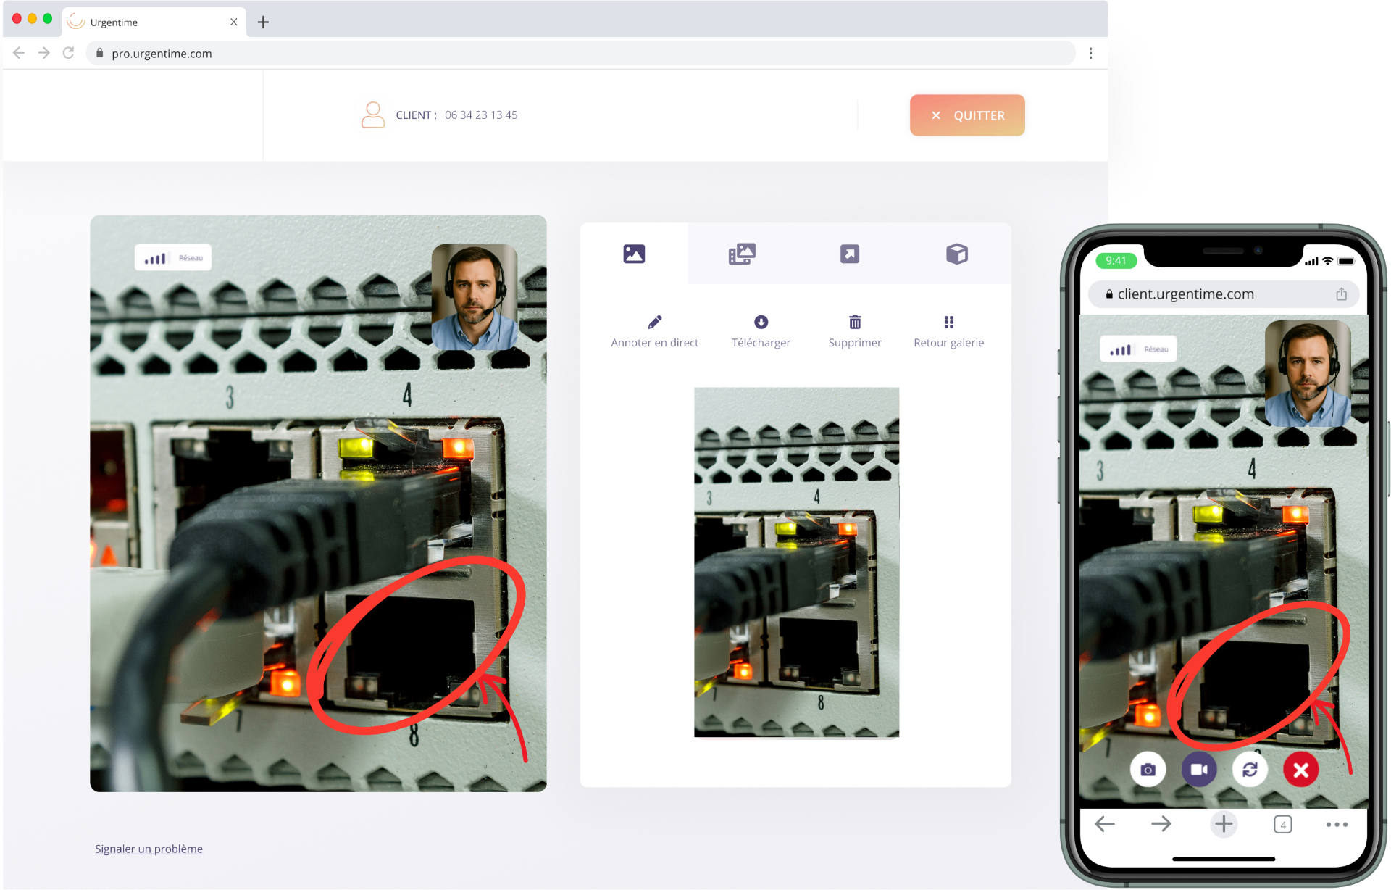Open the external link share tab

[850, 254]
